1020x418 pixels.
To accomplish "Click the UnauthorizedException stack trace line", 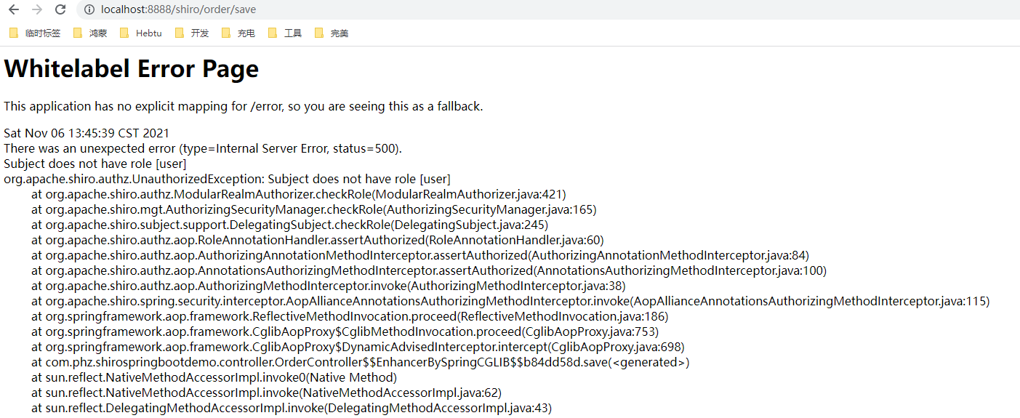I will (227, 179).
